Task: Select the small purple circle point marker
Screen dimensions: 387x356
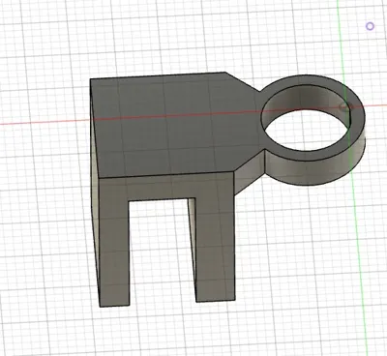Action: click(370, 26)
